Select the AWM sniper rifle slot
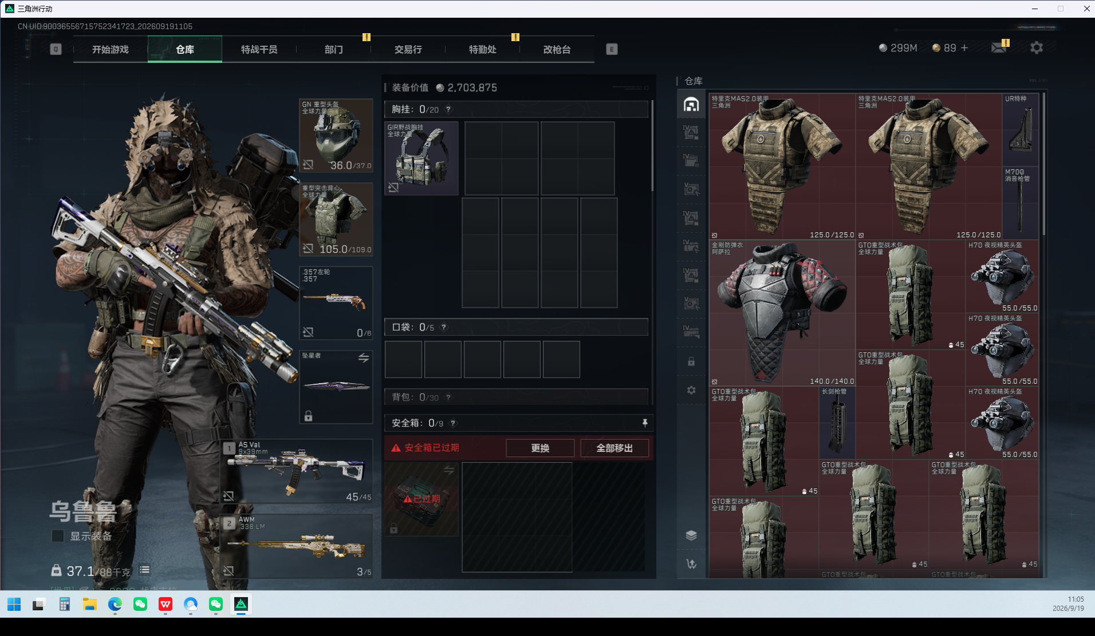 (297, 546)
